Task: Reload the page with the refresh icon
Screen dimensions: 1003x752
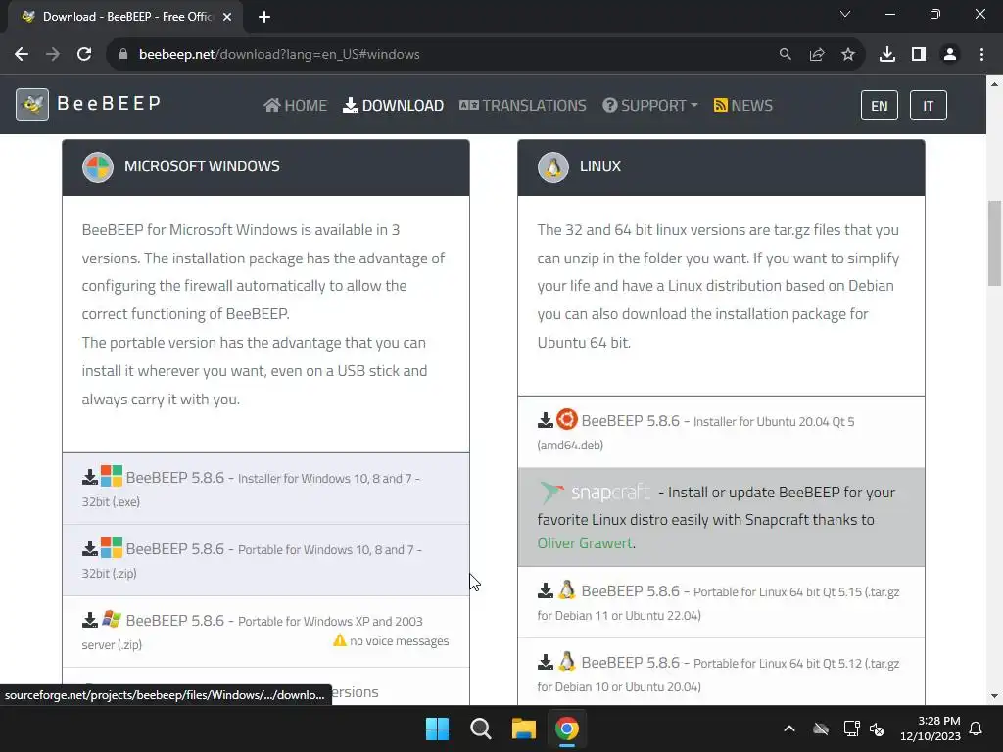Action: [x=84, y=55]
